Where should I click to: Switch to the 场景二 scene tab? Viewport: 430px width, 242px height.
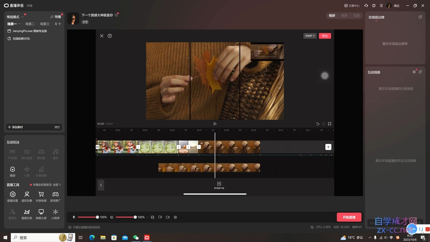coord(30,24)
